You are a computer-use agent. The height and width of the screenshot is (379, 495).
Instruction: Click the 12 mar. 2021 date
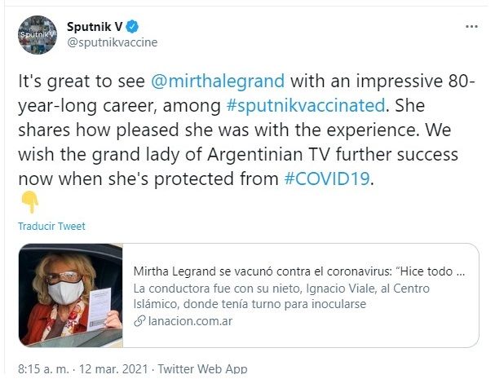click(113, 369)
